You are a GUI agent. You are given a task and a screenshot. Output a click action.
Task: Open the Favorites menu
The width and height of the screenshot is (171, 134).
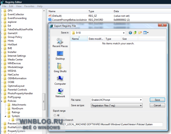29,6
